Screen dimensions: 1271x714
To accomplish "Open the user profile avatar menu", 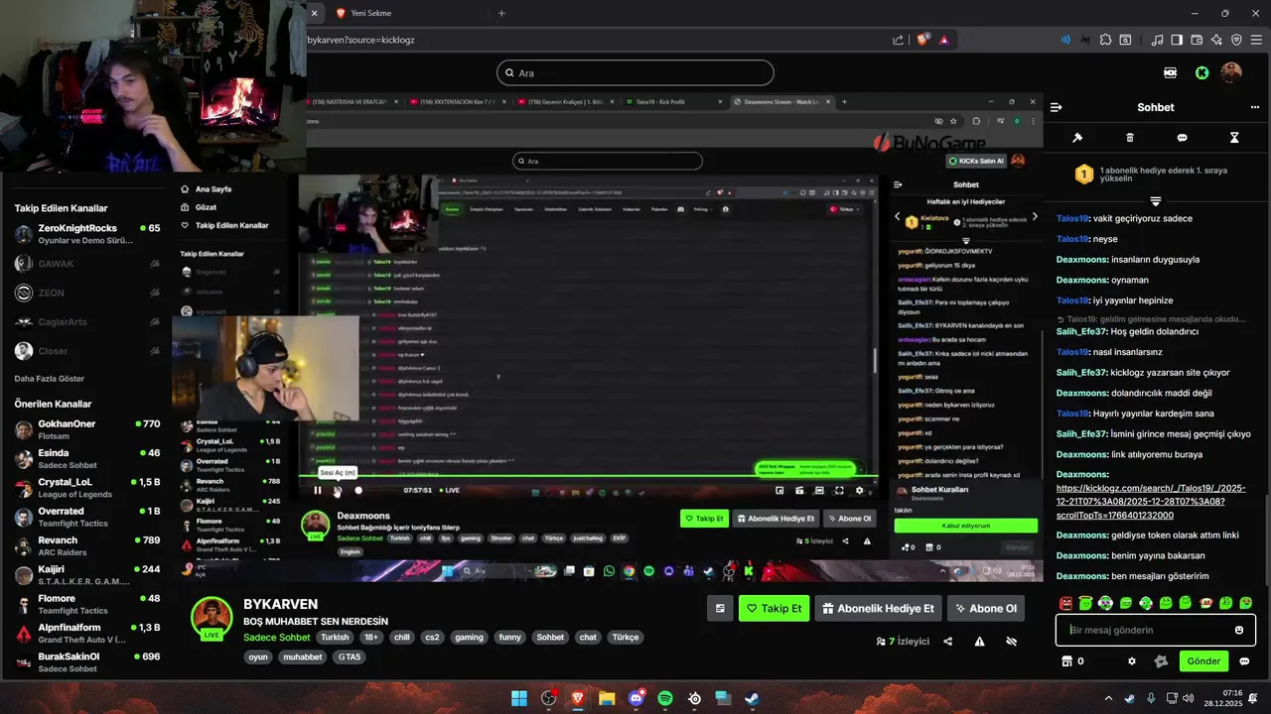I will tap(1231, 72).
